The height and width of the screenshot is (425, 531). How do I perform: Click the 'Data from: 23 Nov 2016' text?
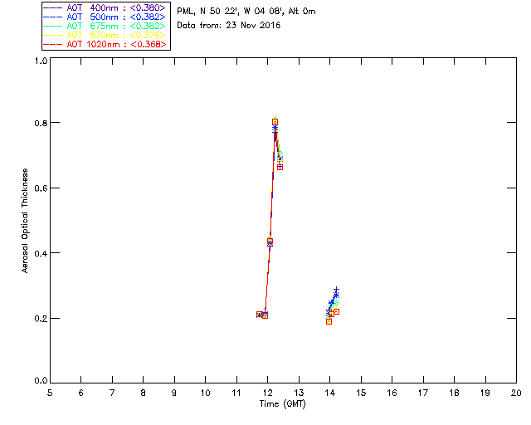point(229,26)
